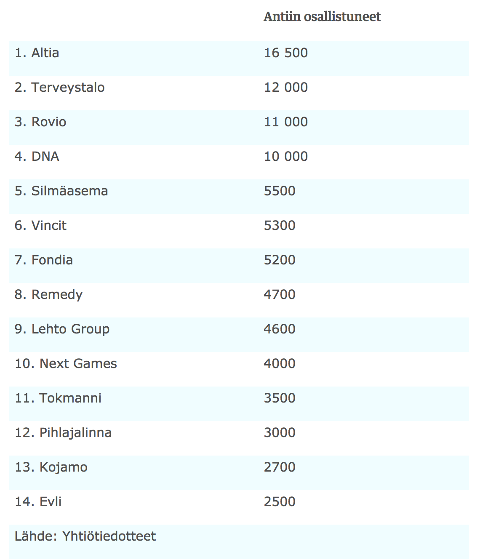Select the '11. Tokmanni' company name
This screenshot has width=480, height=560.
coord(58,398)
